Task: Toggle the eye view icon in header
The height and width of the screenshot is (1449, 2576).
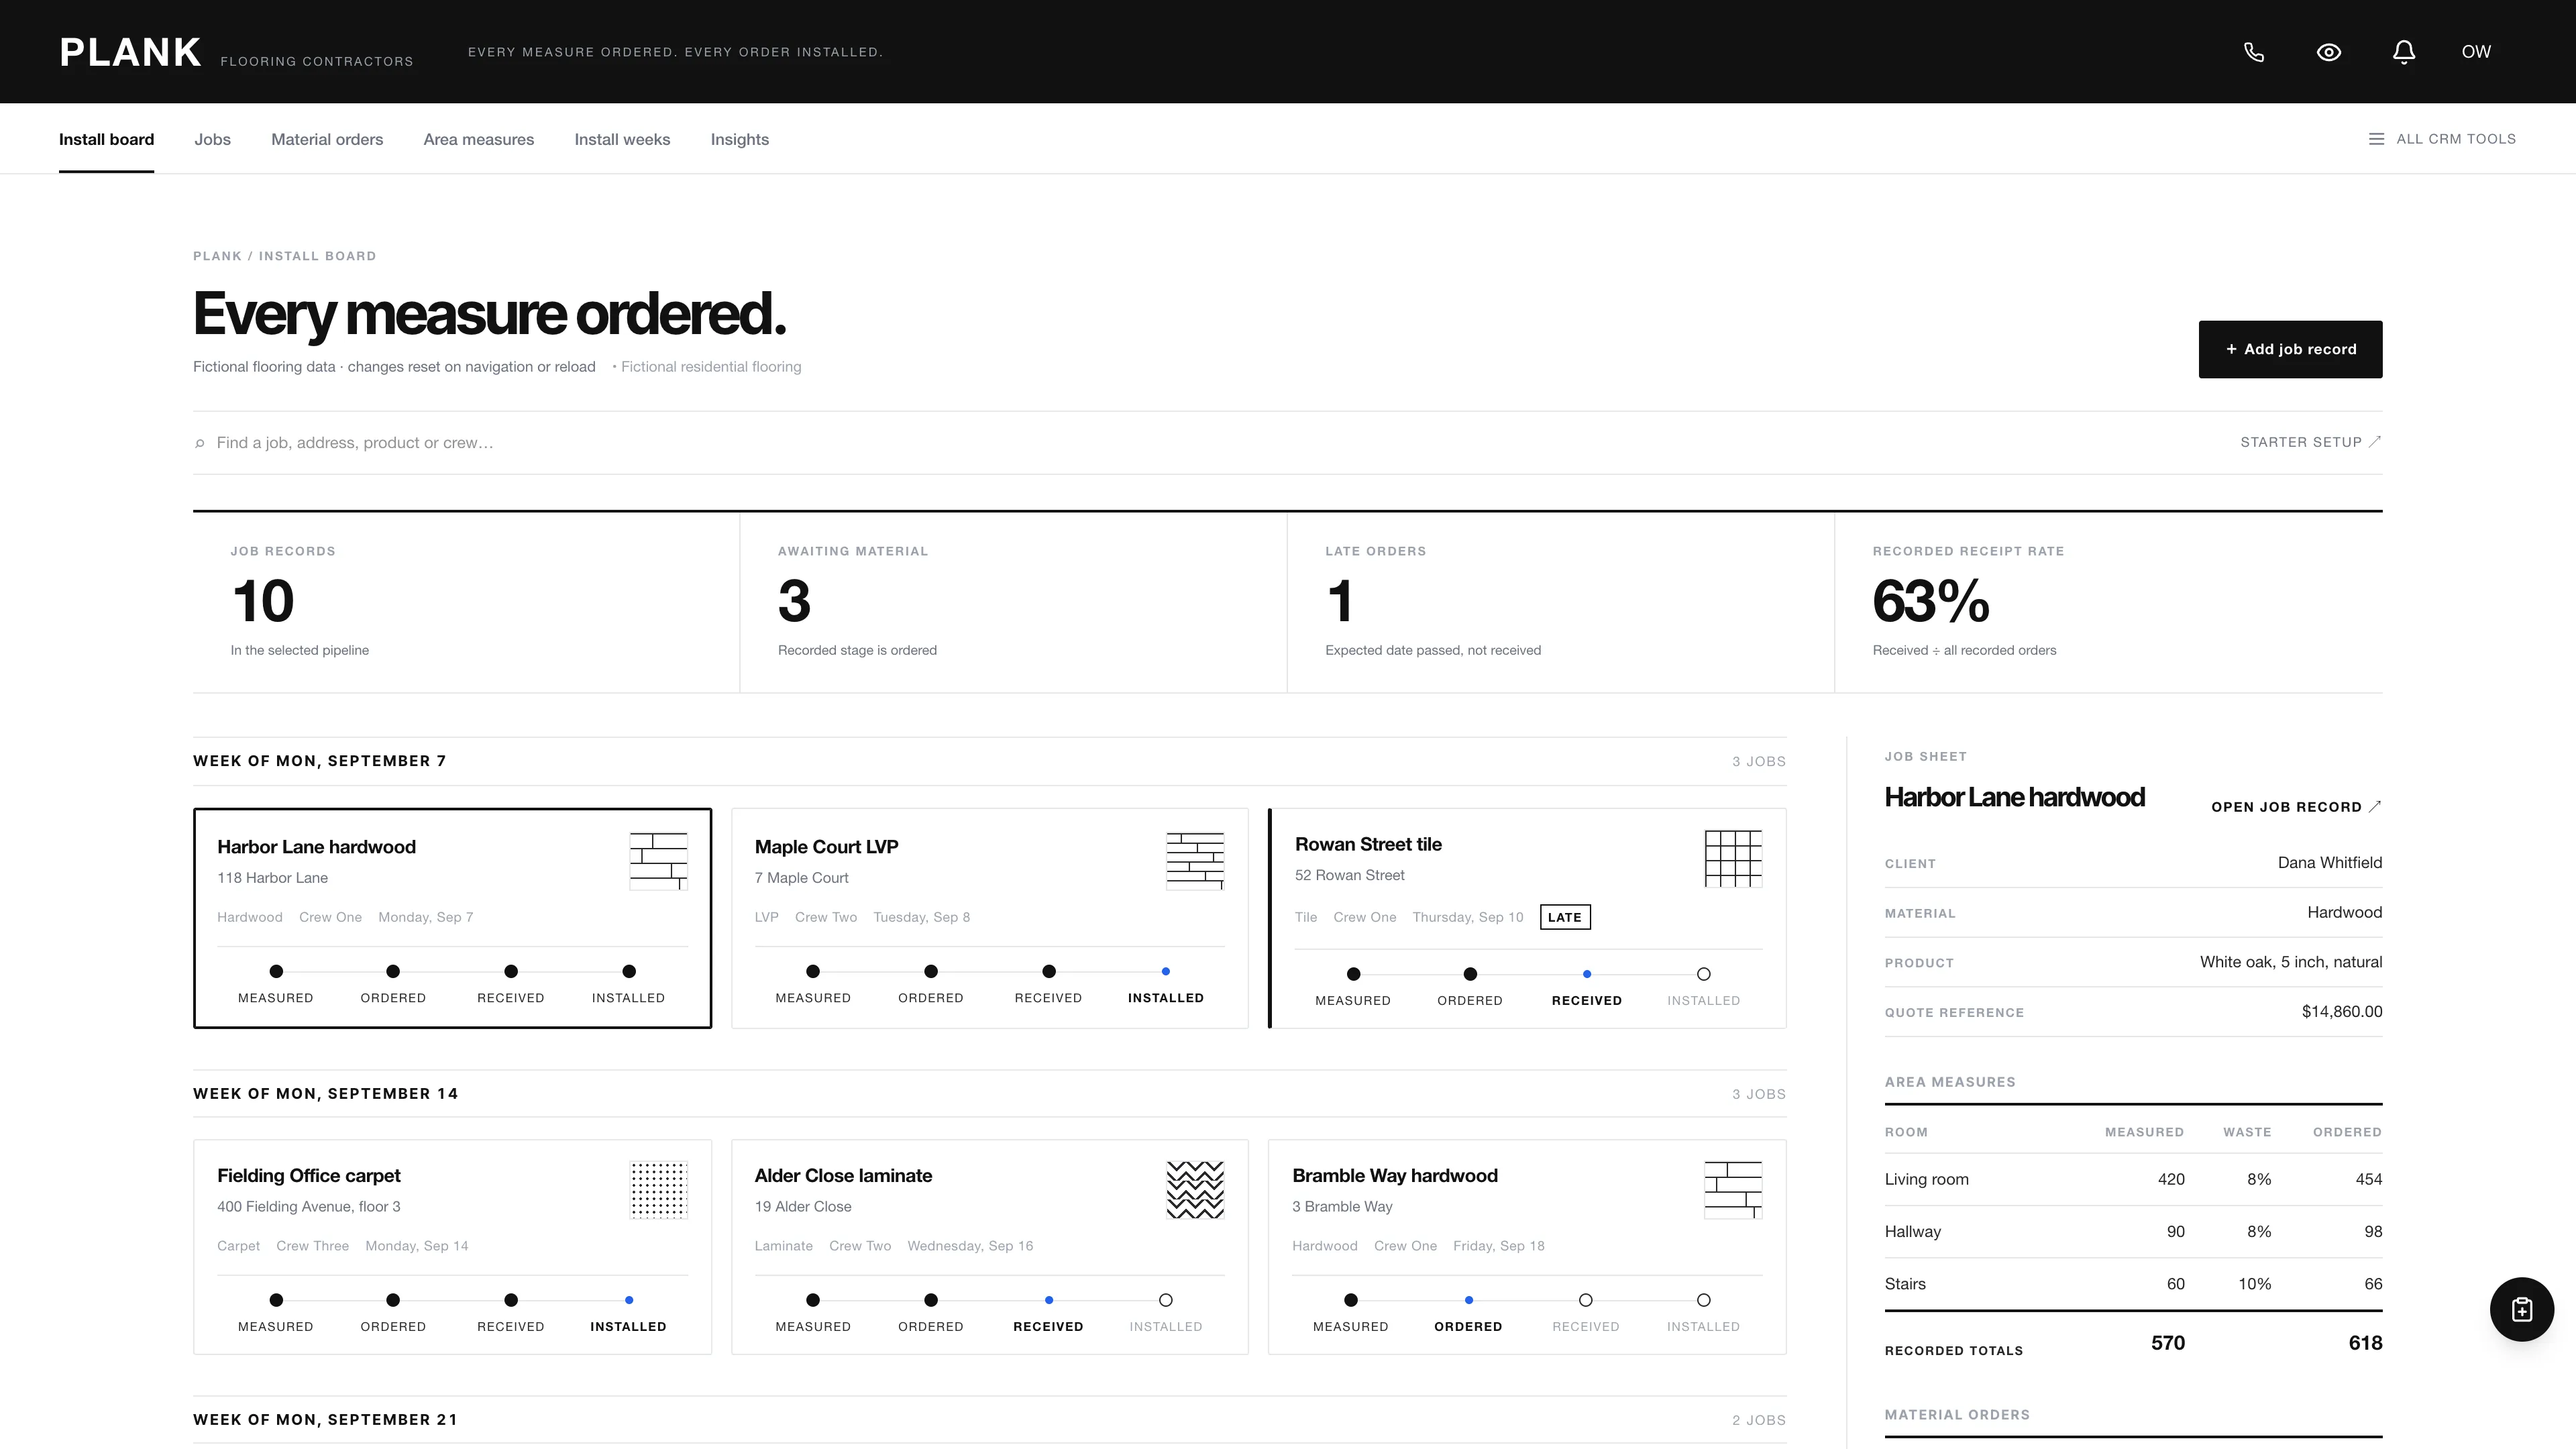Action: 2329,52
